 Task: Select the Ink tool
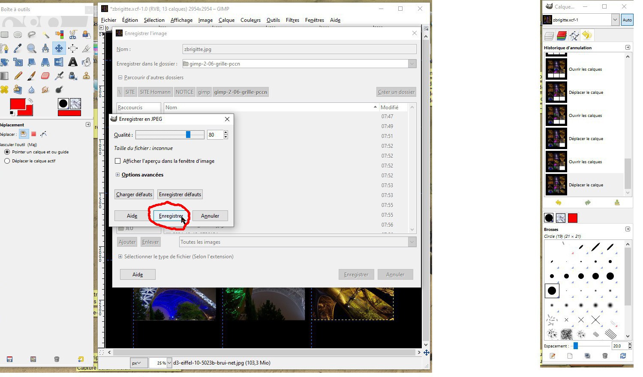coord(73,76)
